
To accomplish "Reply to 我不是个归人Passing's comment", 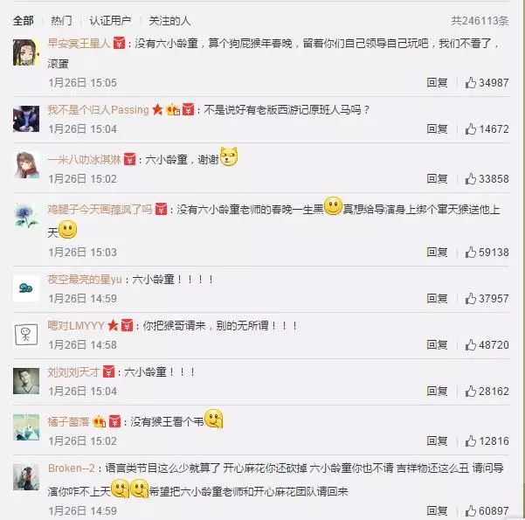I will pyautogui.click(x=437, y=128).
